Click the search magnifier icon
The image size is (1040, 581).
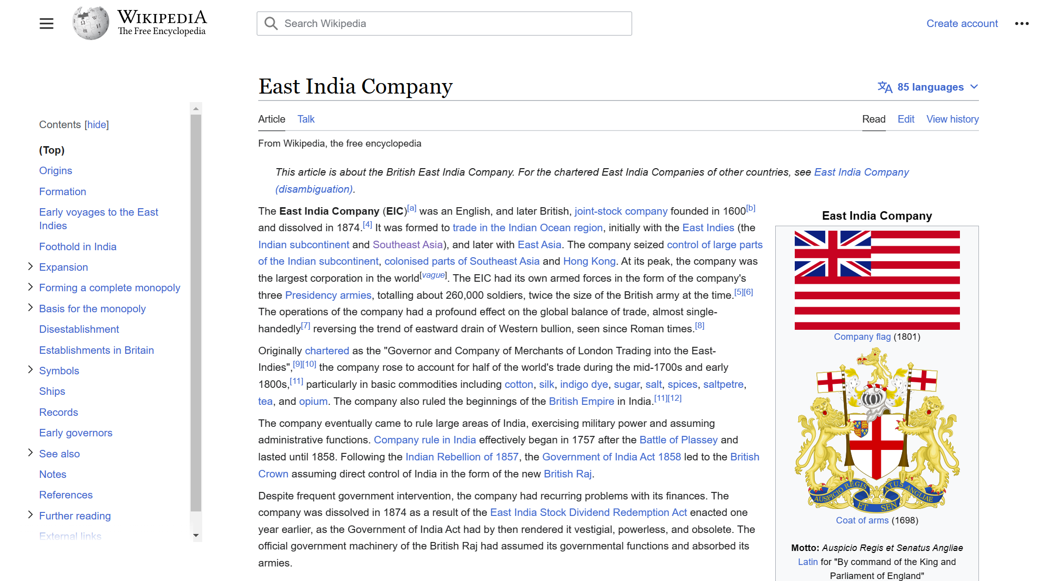pos(271,24)
